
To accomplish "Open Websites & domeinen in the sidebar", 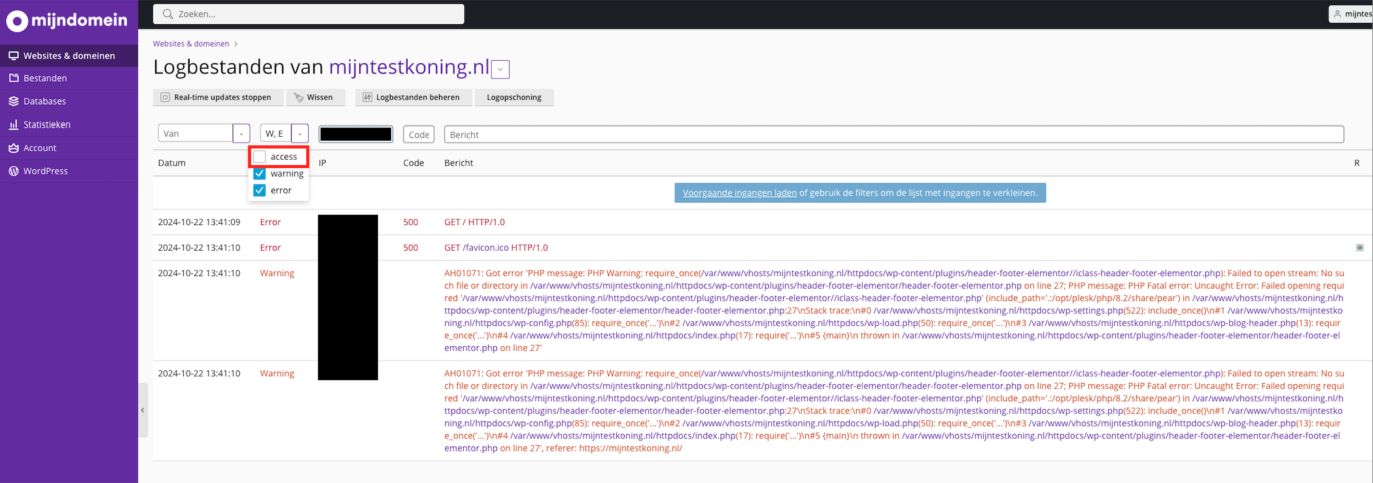I will tap(69, 56).
